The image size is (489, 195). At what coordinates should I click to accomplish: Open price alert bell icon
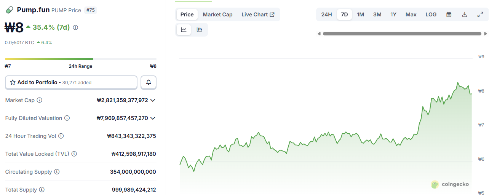[149, 82]
